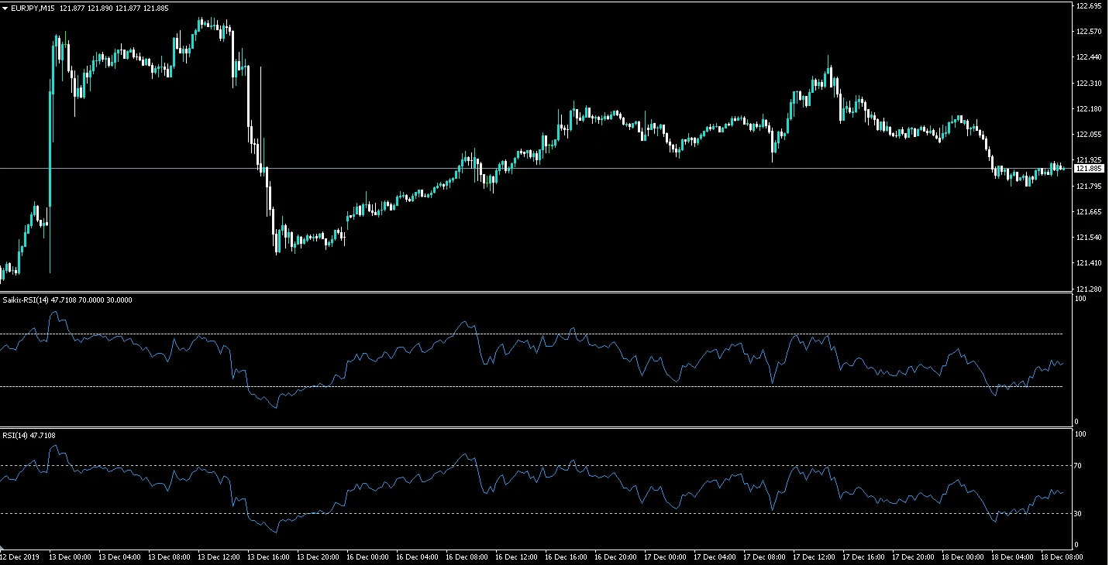Select the highlighted 121.885 current price label
Viewport: 1109px width, 565px height.
1089,168
